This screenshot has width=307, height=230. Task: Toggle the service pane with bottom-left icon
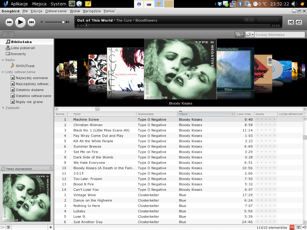tap(3, 227)
